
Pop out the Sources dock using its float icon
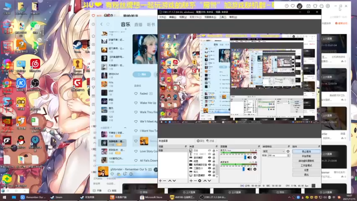pyautogui.click(x=216, y=147)
